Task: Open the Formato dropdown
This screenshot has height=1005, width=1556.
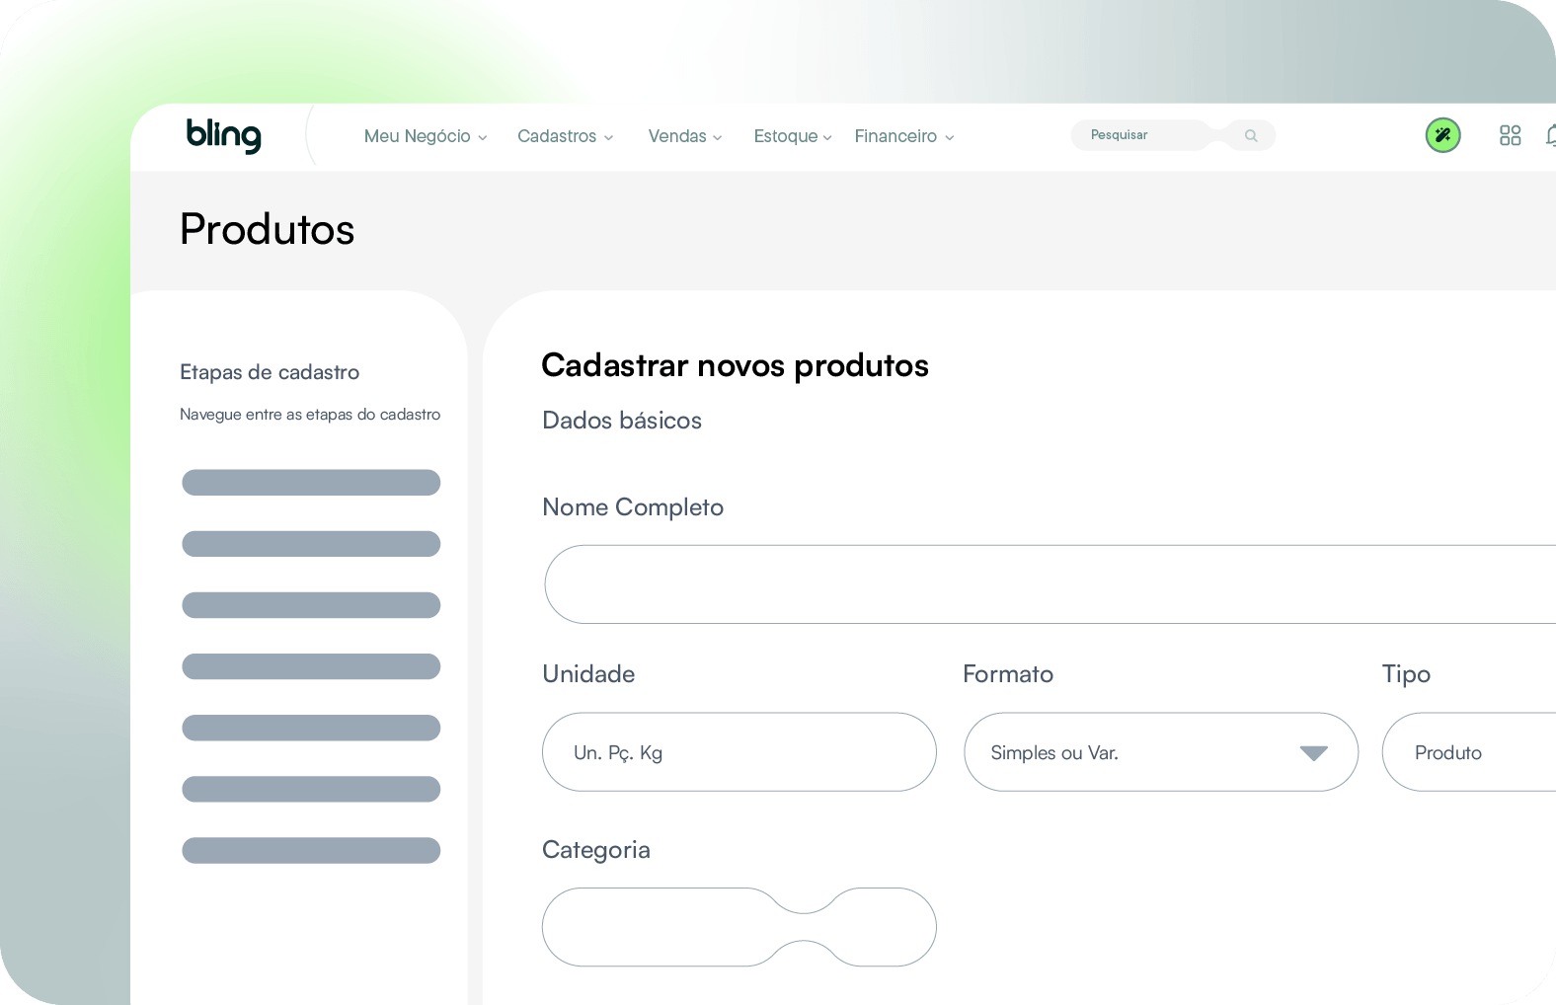Action: [1160, 752]
